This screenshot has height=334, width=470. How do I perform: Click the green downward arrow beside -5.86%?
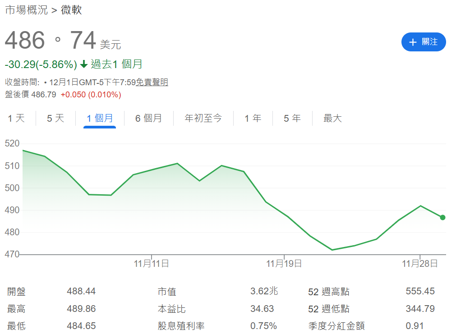coord(83,64)
